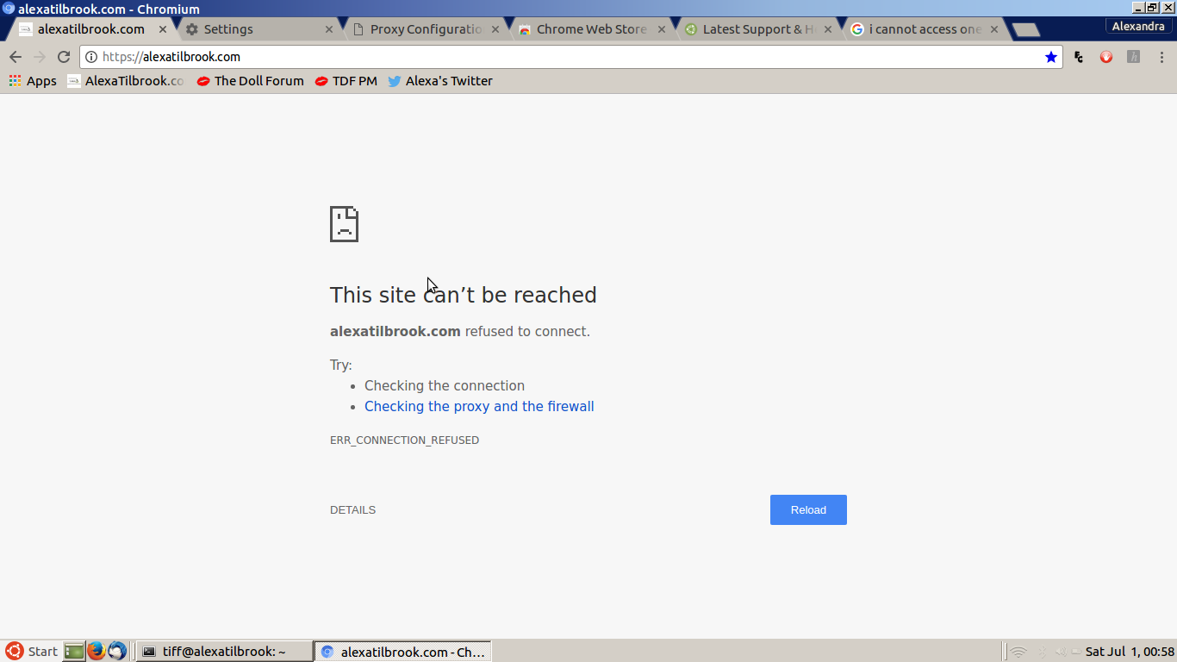Launch Firefox from the taskbar
1177x662 pixels.
coord(96,651)
